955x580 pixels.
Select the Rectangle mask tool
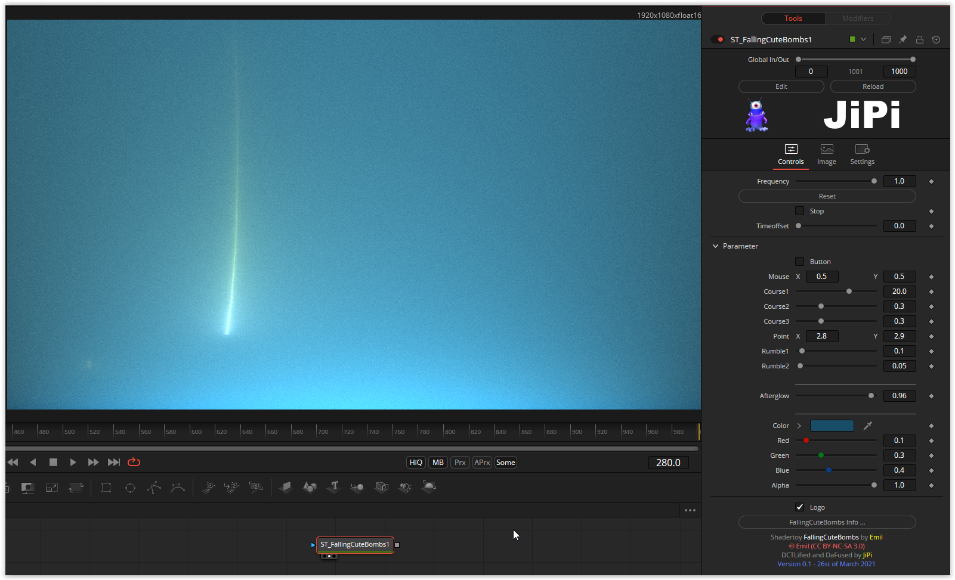point(106,488)
